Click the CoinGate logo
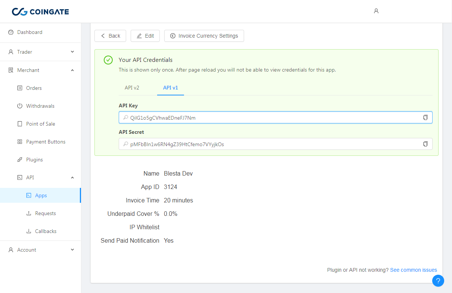The image size is (452, 293). tap(40, 12)
